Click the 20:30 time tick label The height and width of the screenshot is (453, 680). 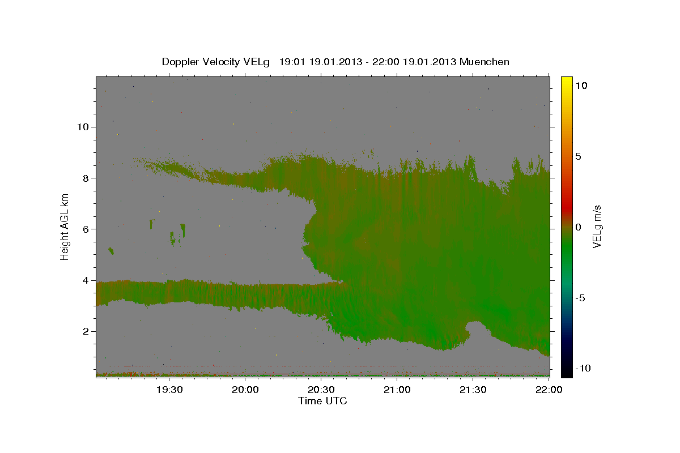(321, 390)
